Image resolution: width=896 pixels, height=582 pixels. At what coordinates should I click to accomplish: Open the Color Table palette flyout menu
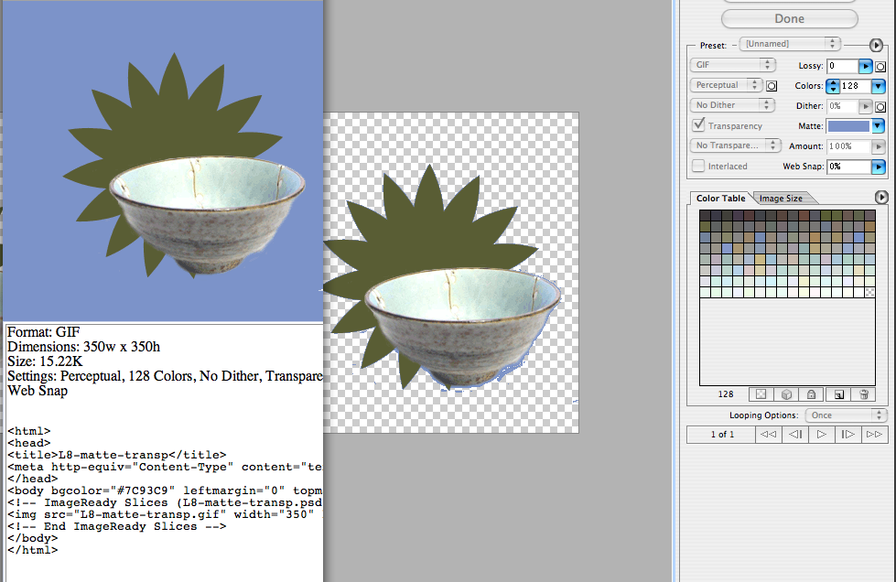(x=881, y=197)
